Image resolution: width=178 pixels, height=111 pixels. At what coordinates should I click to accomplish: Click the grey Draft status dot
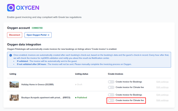click(76, 85)
